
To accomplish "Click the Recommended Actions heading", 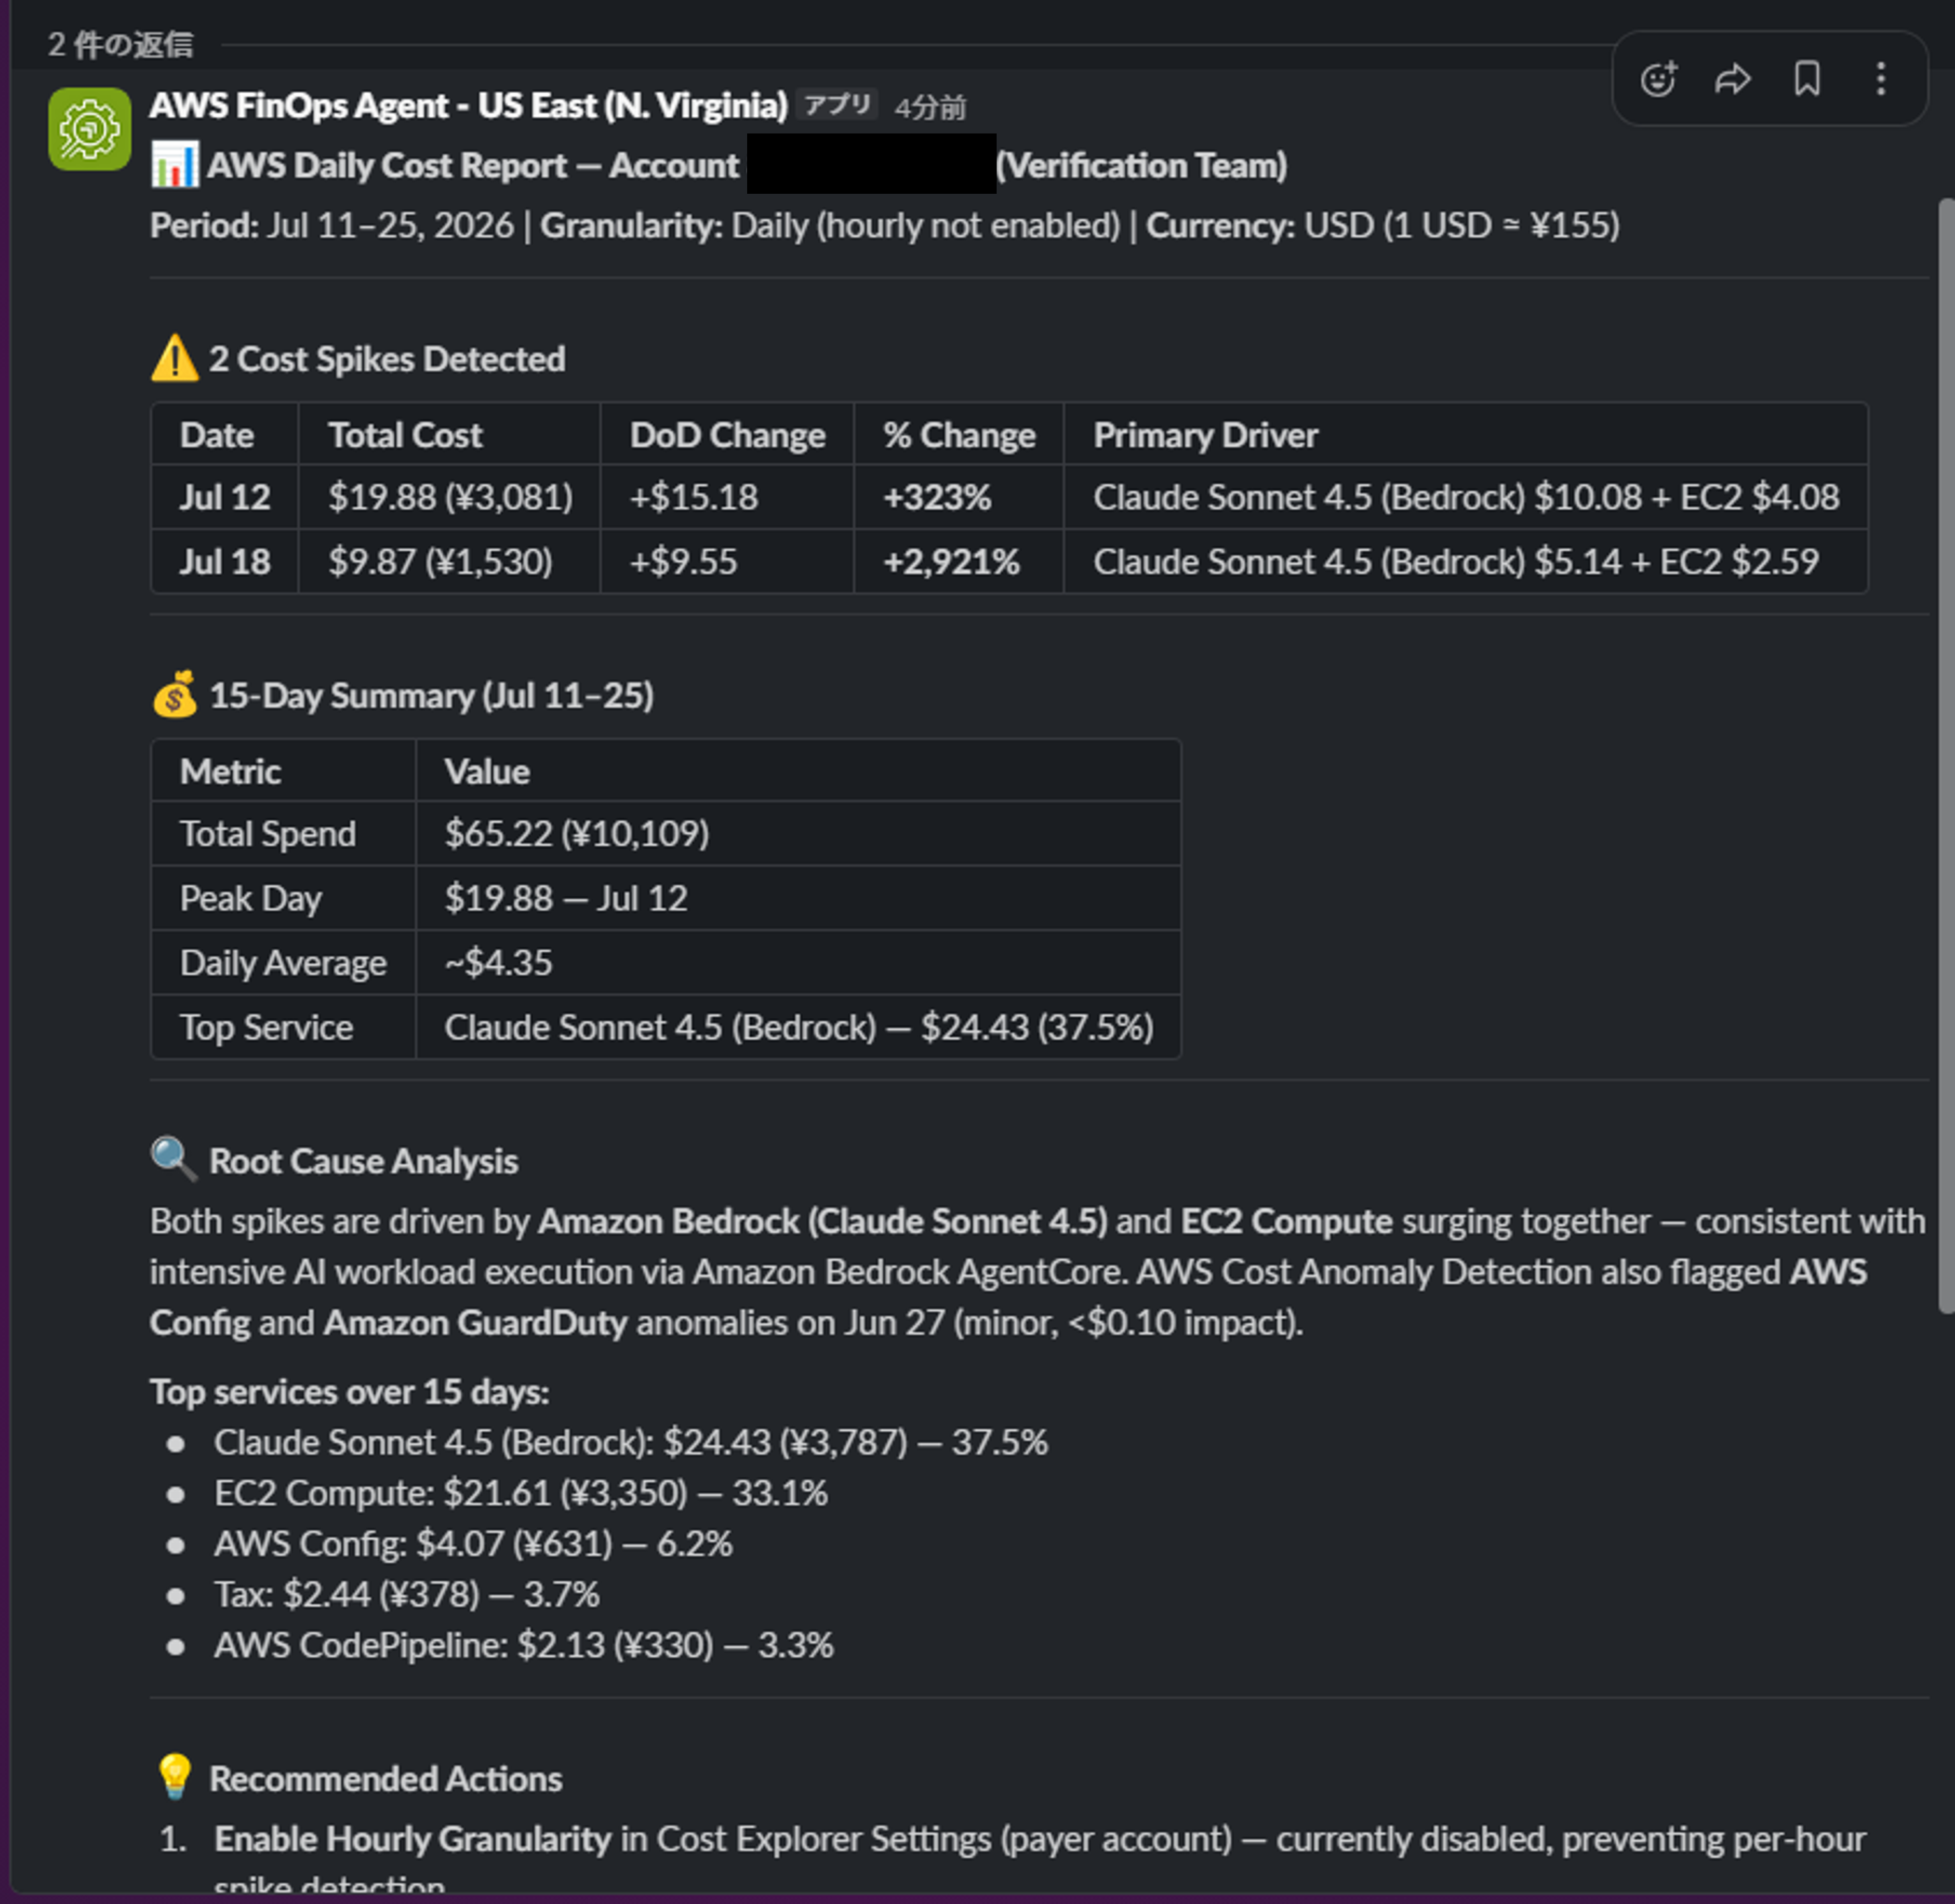I will pos(385,1779).
